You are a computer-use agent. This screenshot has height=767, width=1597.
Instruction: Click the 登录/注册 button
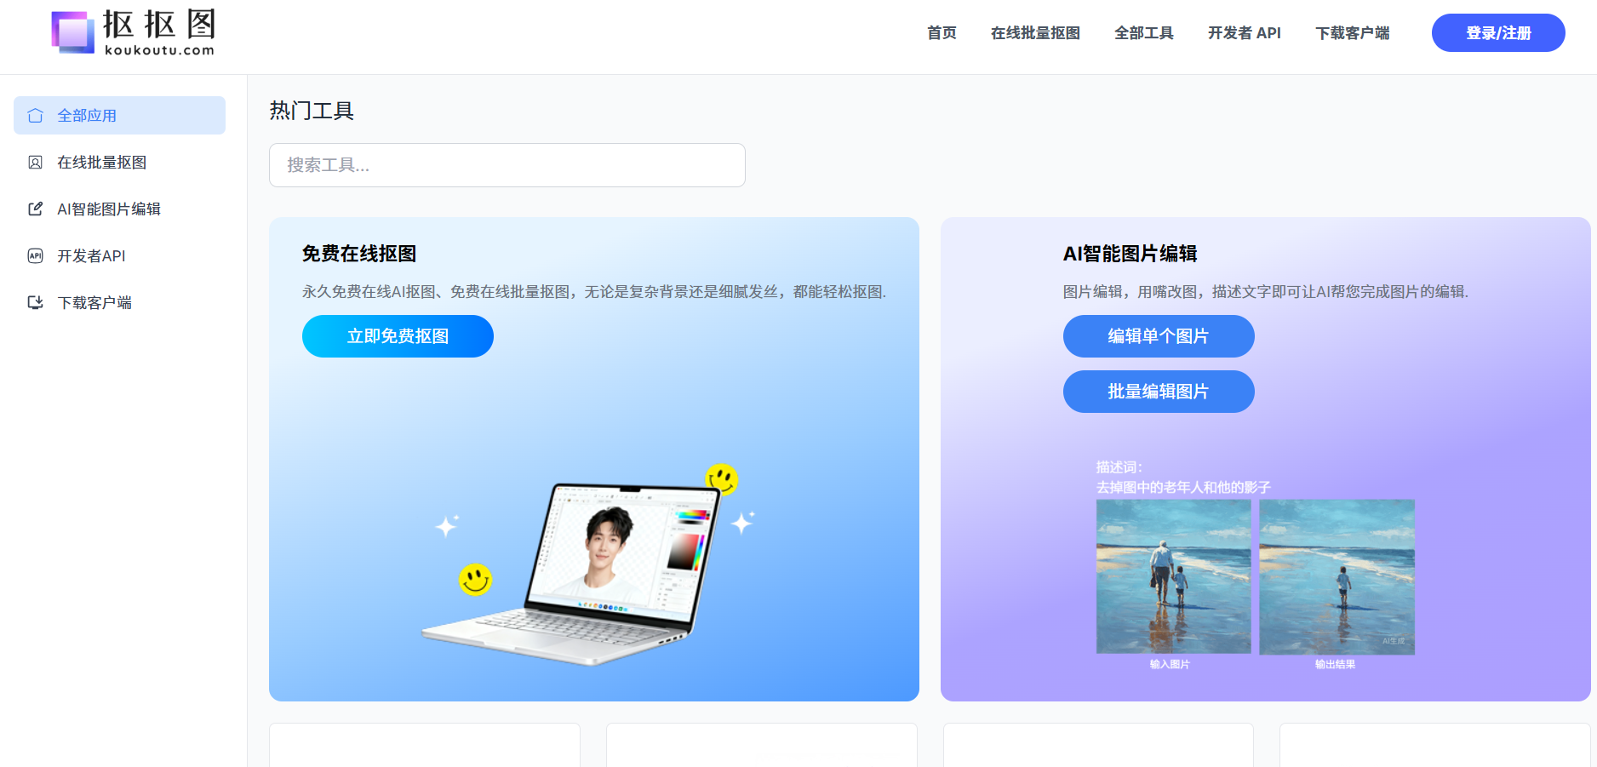1497,32
